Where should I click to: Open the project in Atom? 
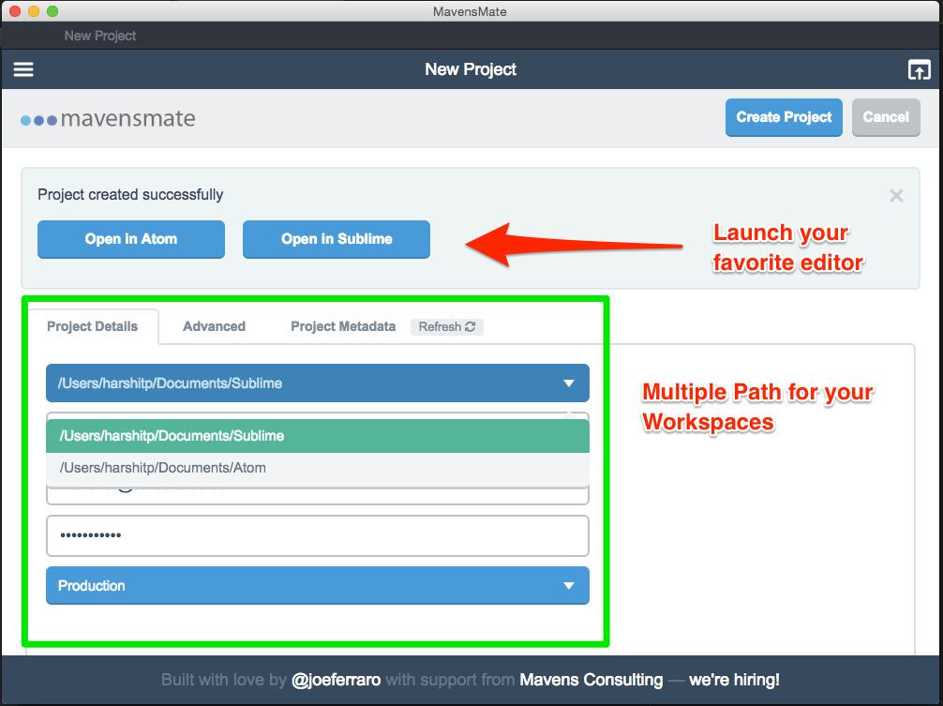(131, 239)
